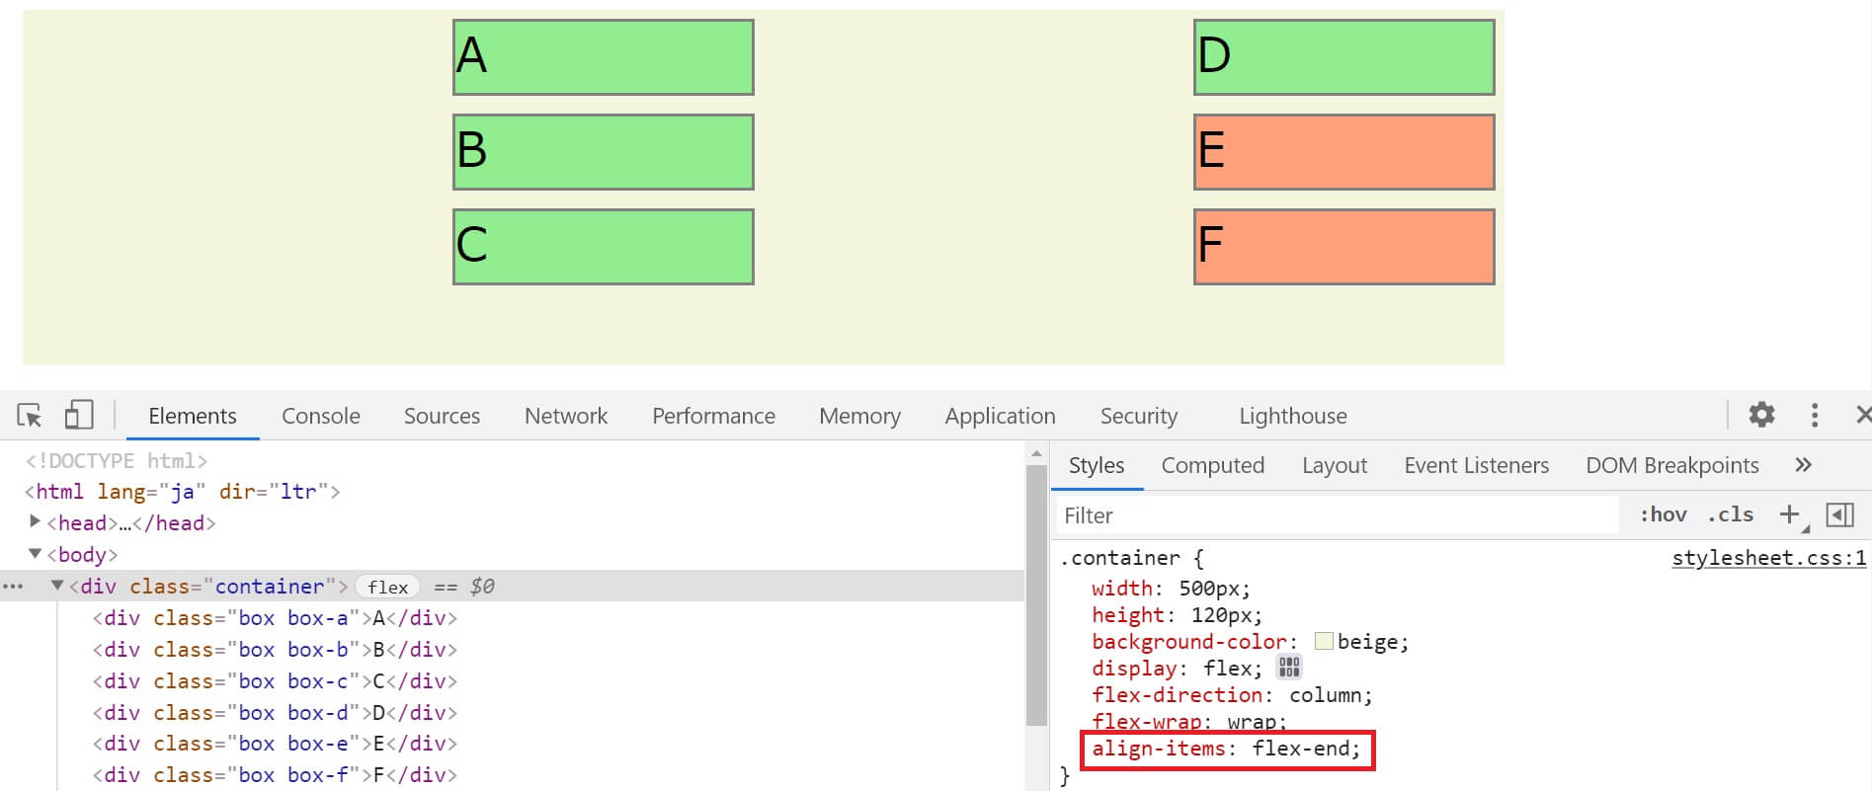This screenshot has width=1872, height=791.
Task: Activate the inspect element picker icon
Action: [30, 416]
